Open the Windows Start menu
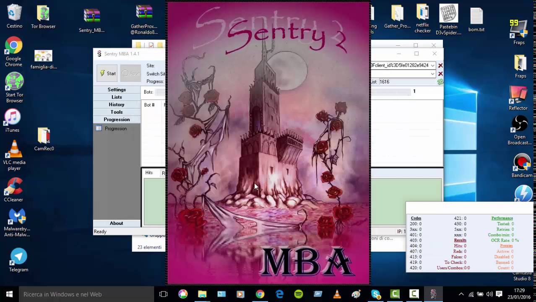 [10, 294]
